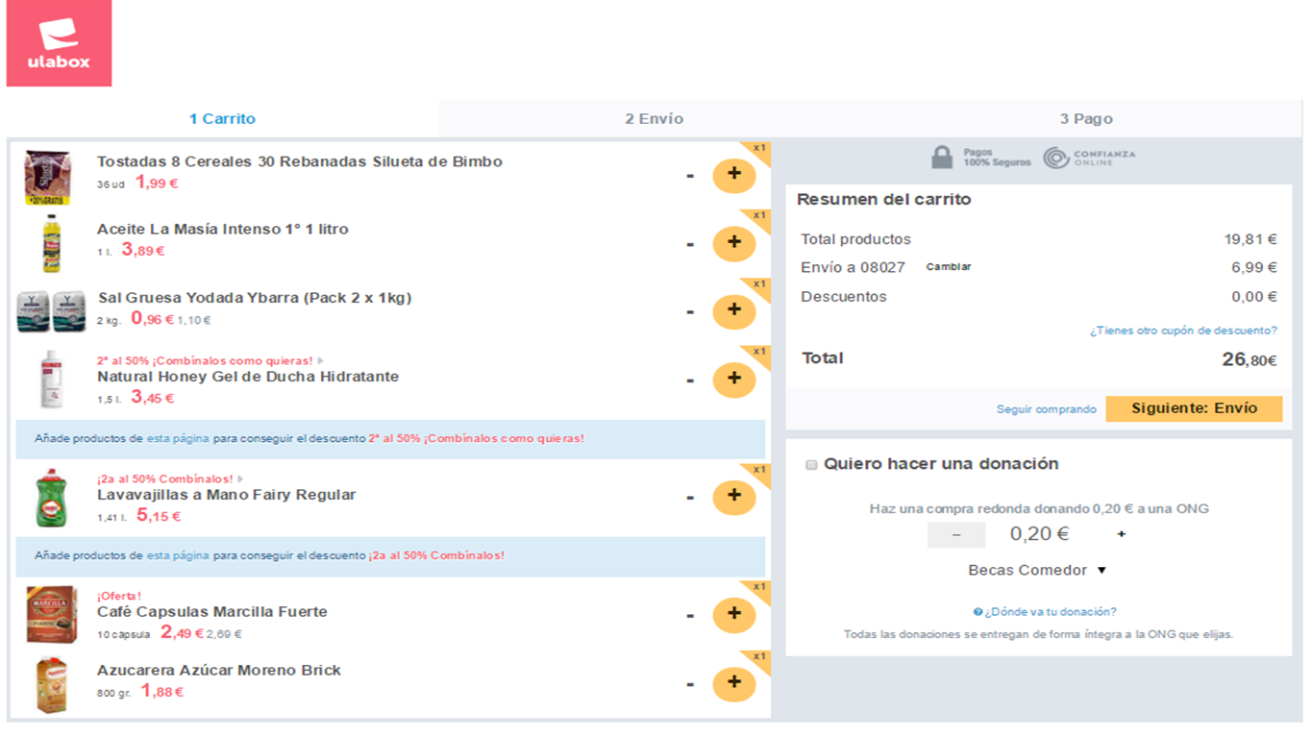Increase quantity of Lavavajillas Fairy Regular

tap(734, 496)
